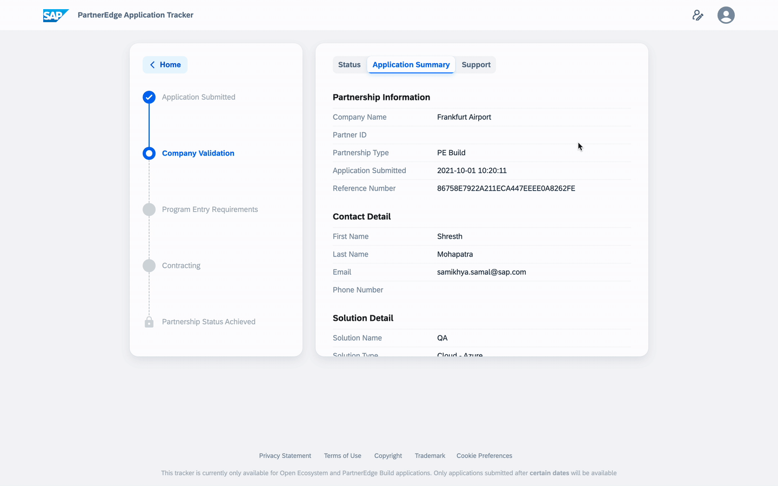Open the Terms of Use link
778x486 pixels.
[x=343, y=456]
